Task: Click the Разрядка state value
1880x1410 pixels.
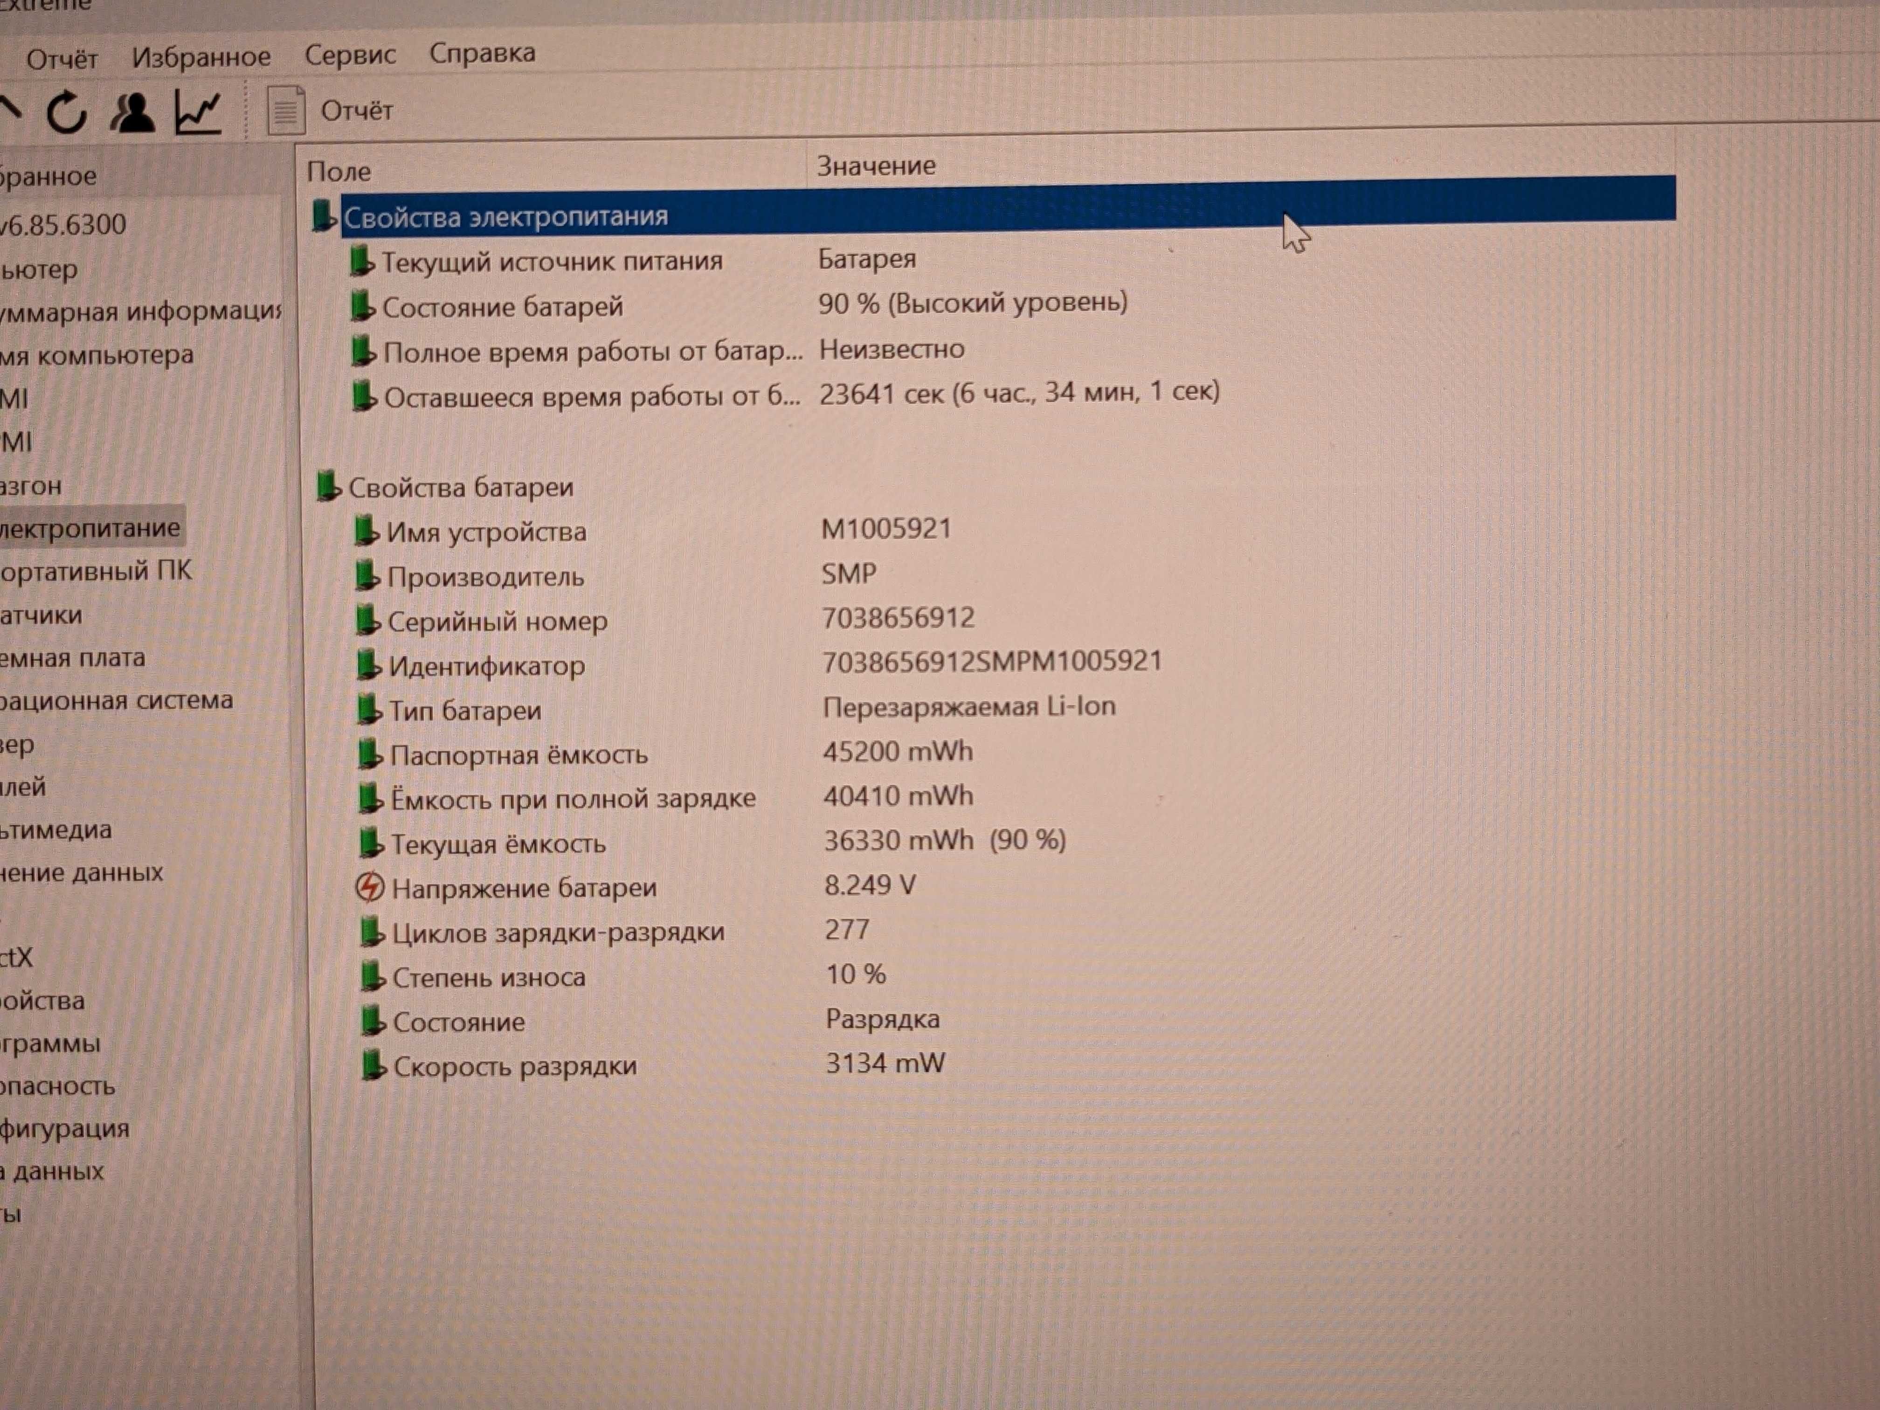Action: point(883,1019)
